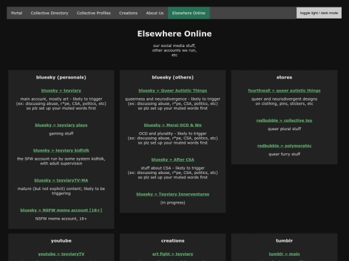Visit bluesky » Queer Autistic Things
Image resolution: width=349 pixels, height=261 pixels.
click(x=173, y=91)
